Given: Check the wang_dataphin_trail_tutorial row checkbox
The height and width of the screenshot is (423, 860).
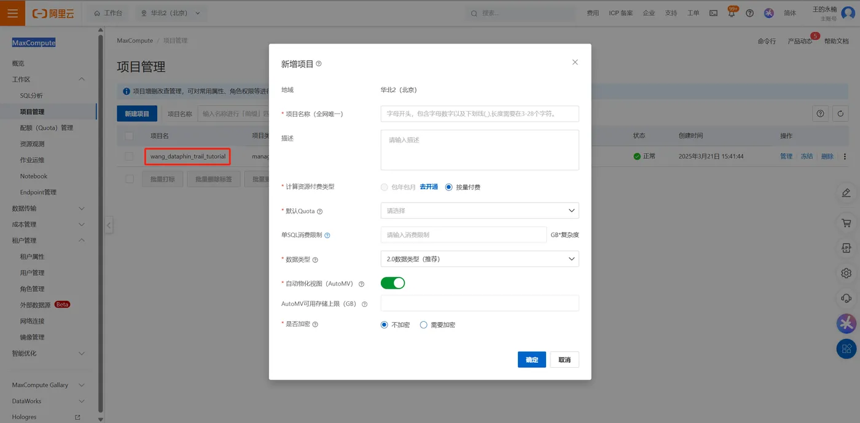Looking at the screenshot, I should 129,157.
